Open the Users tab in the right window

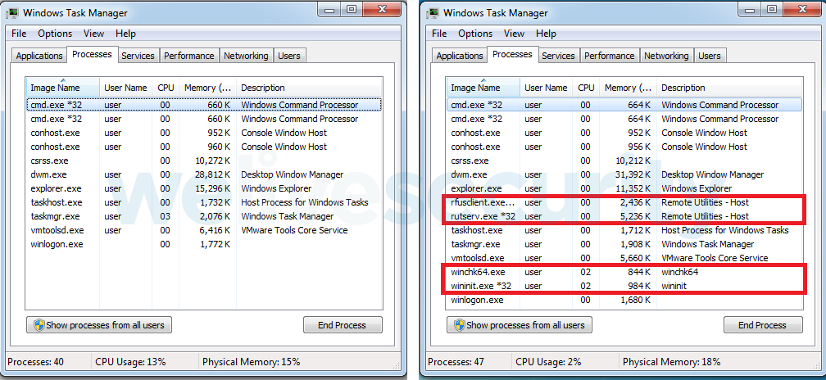click(710, 56)
